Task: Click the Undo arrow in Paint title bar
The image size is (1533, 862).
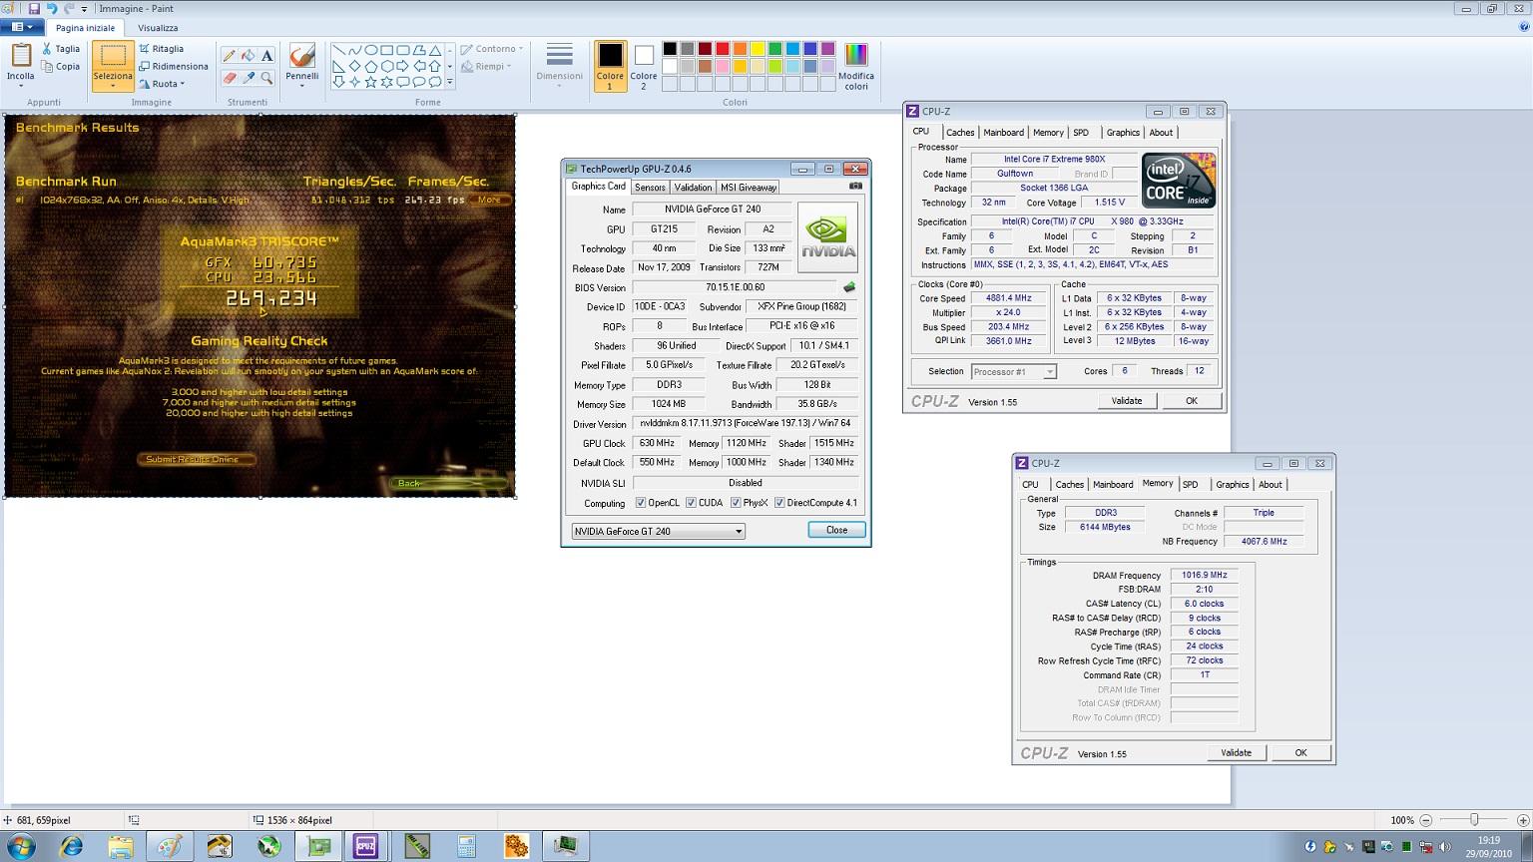Action: [x=51, y=9]
